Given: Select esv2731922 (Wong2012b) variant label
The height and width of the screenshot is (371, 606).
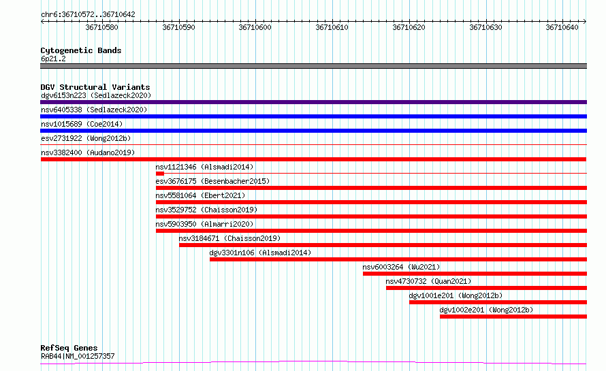Looking at the screenshot, I should tap(86, 138).
